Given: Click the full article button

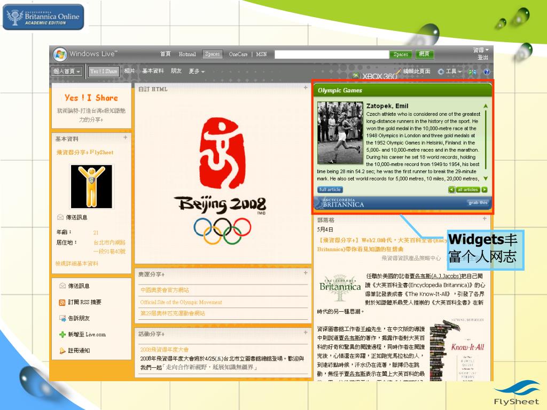Looking at the screenshot, I should click(x=330, y=190).
